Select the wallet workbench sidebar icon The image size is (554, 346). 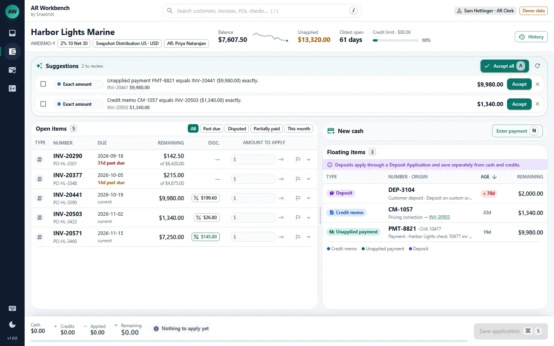click(x=12, y=52)
